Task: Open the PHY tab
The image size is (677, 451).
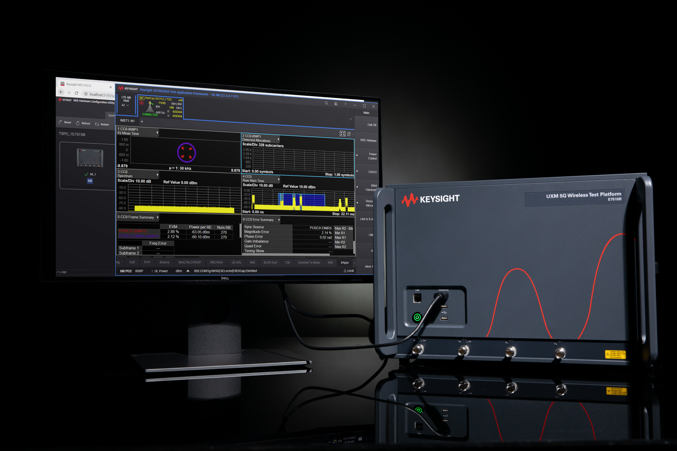Action: point(147,262)
